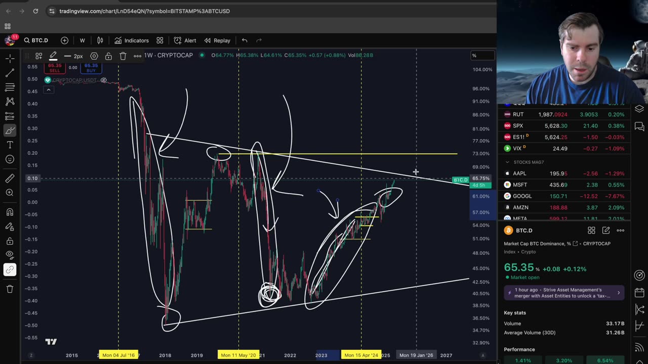Select the Measure ruler tool
648x364 pixels.
click(10, 178)
